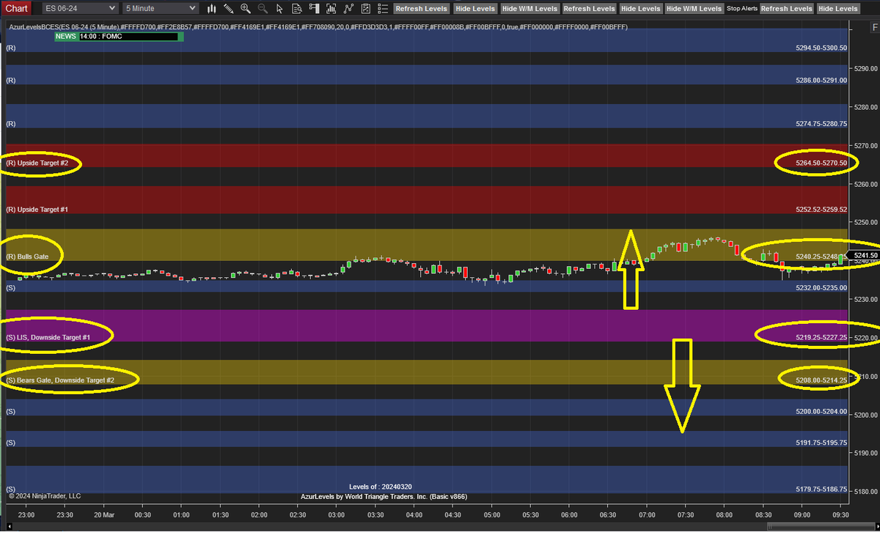Image resolution: width=880 pixels, height=535 pixels.
Task: Click Refresh Levels beside the properties icon
Action: pyautogui.click(x=422, y=9)
